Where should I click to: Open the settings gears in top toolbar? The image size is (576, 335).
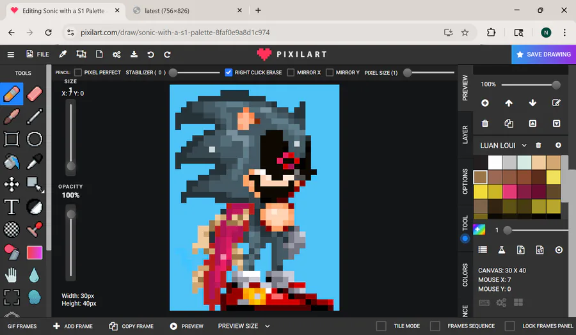(116, 55)
